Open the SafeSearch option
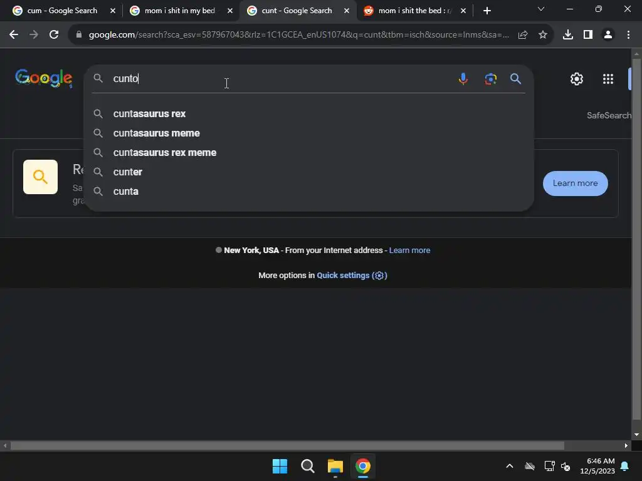The image size is (642, 481). click(609, 115)
